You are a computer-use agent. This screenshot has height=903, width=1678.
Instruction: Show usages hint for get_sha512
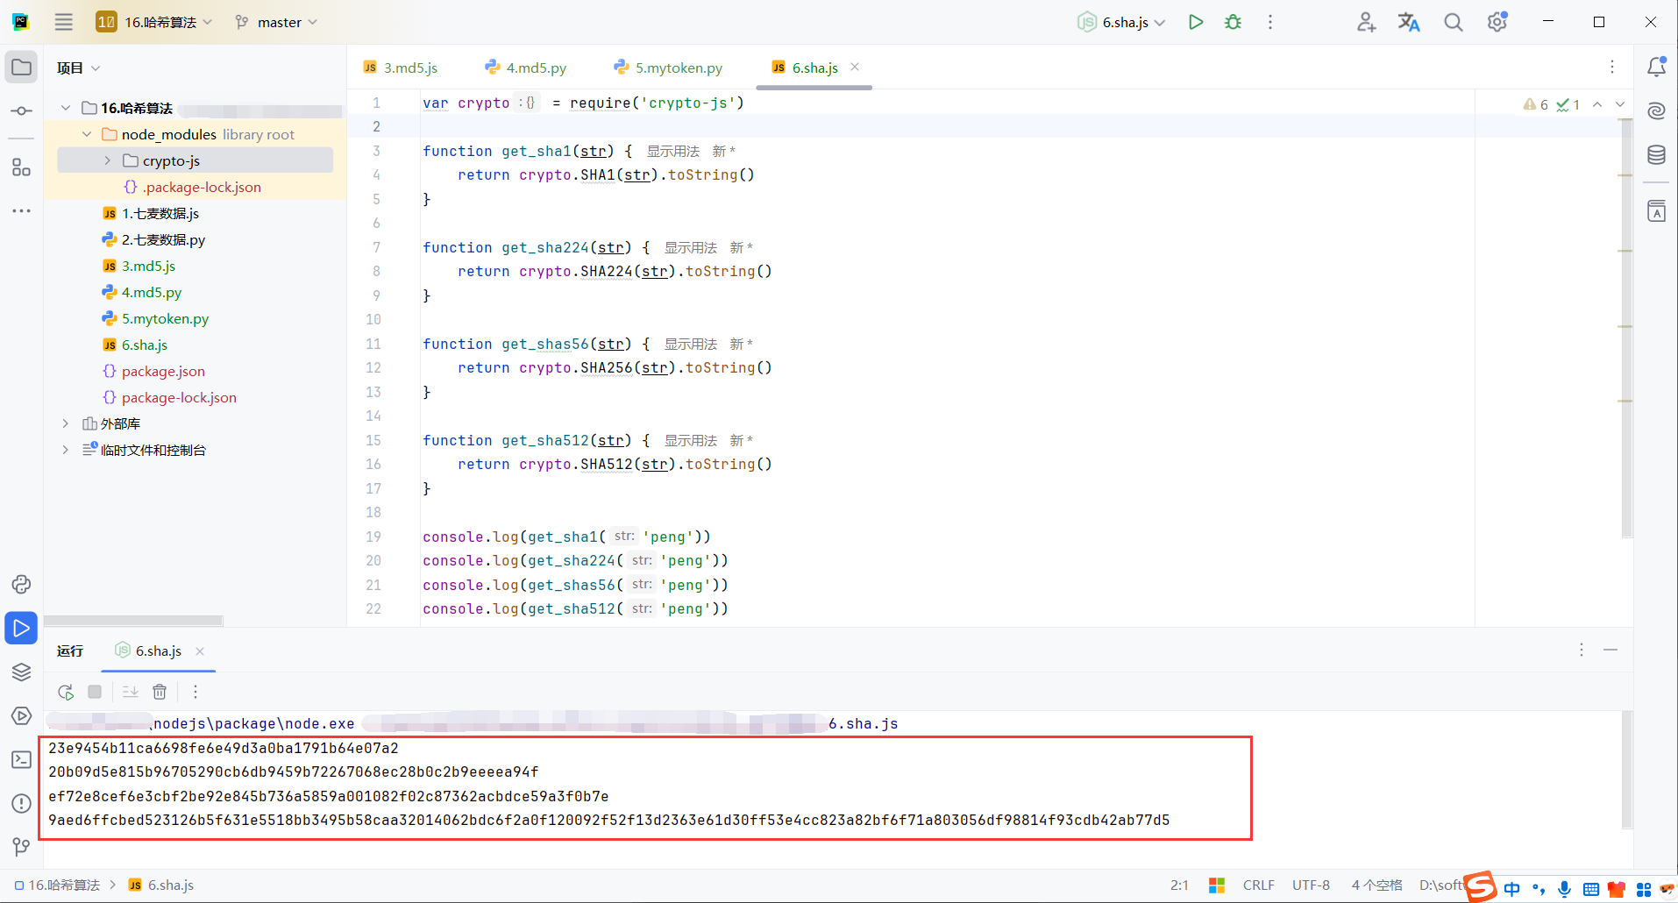pos(690,440)
